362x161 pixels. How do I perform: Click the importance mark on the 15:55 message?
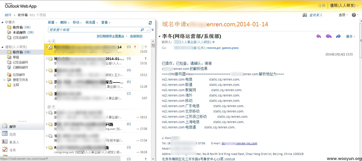click(x=135, y=47)
